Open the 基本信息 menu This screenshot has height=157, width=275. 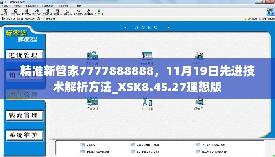32,6
